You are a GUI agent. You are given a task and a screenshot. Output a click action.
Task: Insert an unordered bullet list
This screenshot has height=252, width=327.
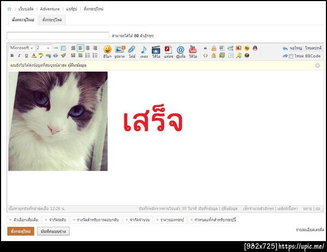coord(95,55)
